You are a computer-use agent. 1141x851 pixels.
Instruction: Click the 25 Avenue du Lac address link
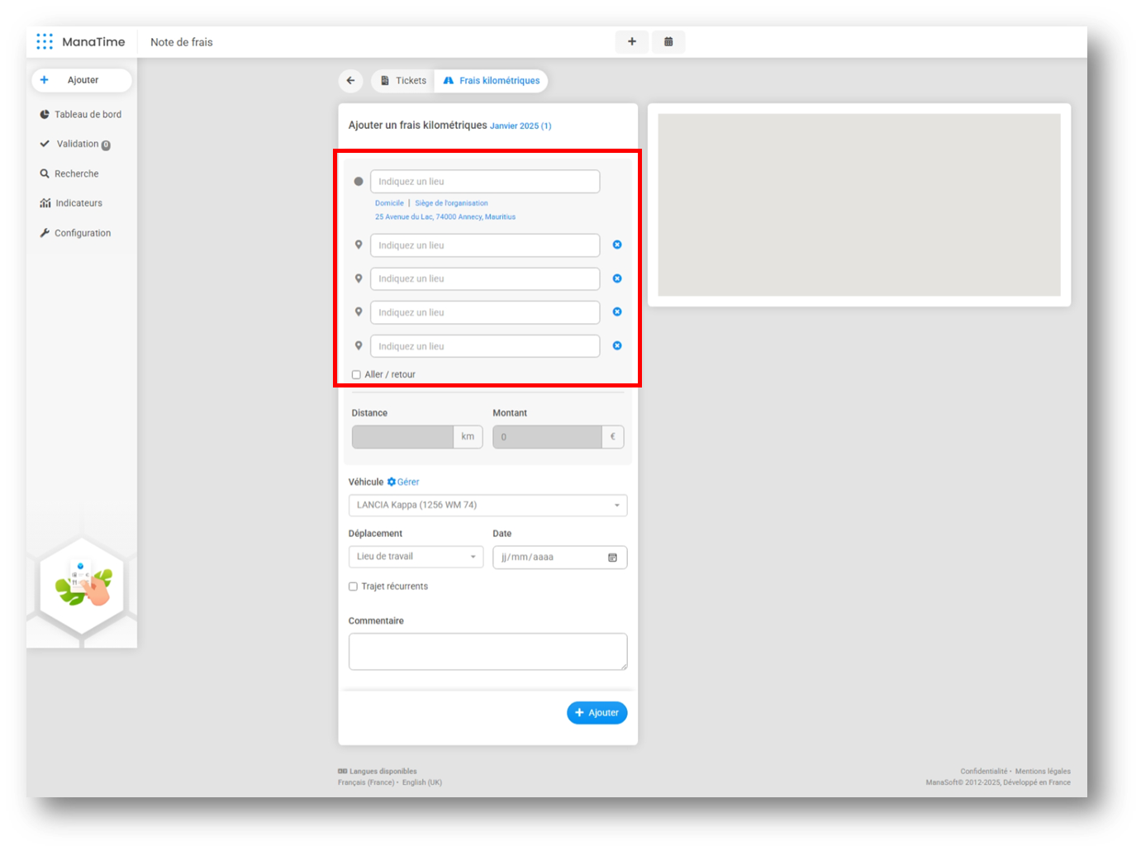445,217
